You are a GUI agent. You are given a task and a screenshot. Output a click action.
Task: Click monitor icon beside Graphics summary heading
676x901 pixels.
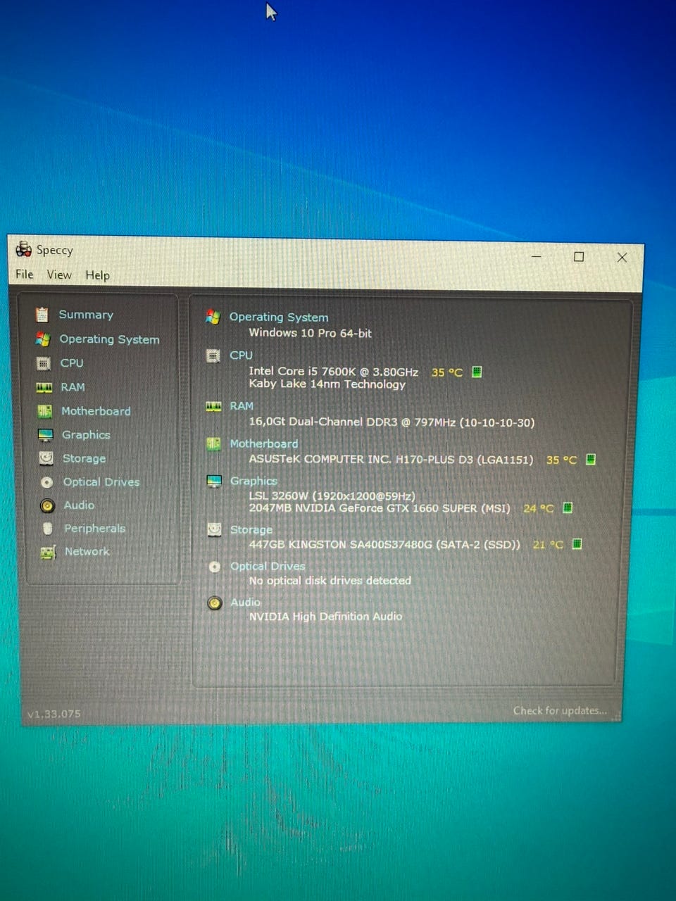tap(214, 481)
